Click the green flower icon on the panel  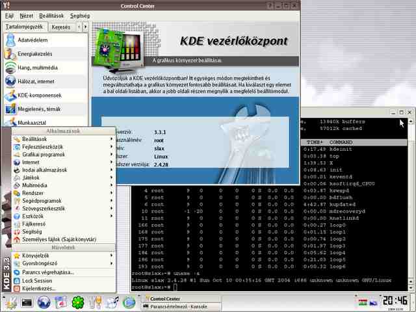[x=78, y=302]
